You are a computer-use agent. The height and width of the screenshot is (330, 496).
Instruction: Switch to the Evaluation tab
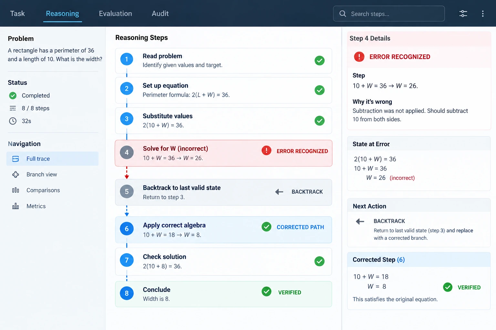pos(115,14)
